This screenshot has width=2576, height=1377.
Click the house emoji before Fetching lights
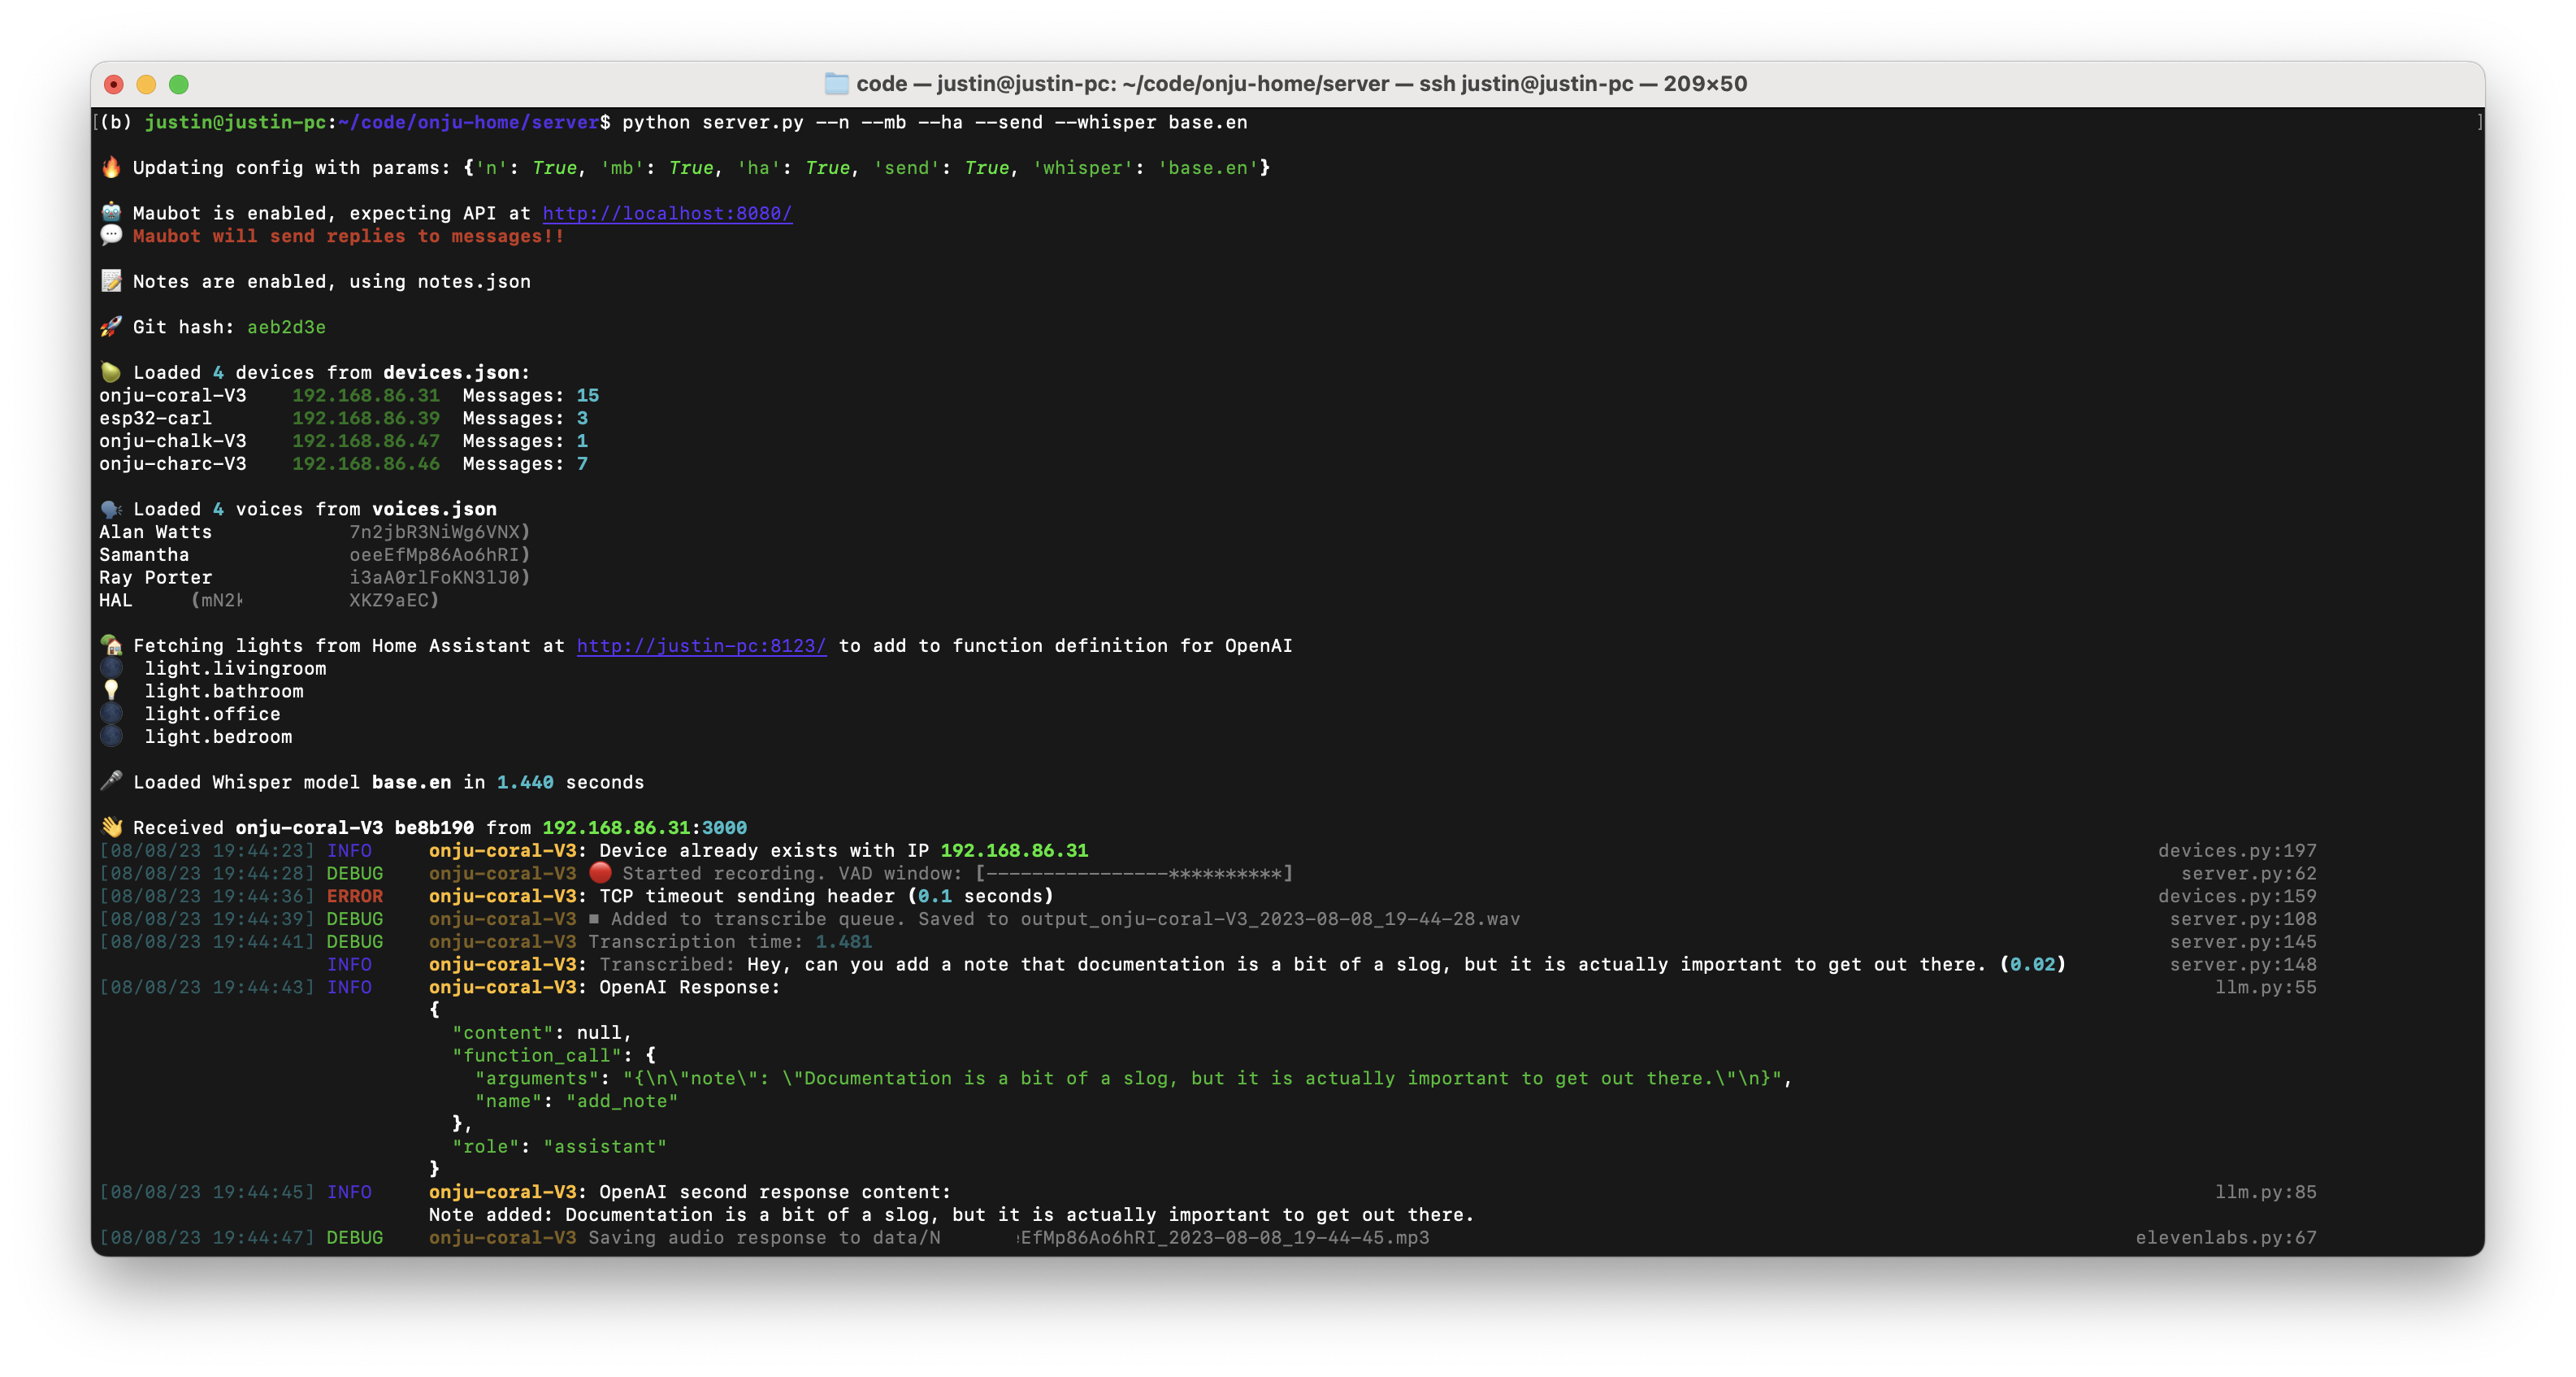tap(111, 645)
